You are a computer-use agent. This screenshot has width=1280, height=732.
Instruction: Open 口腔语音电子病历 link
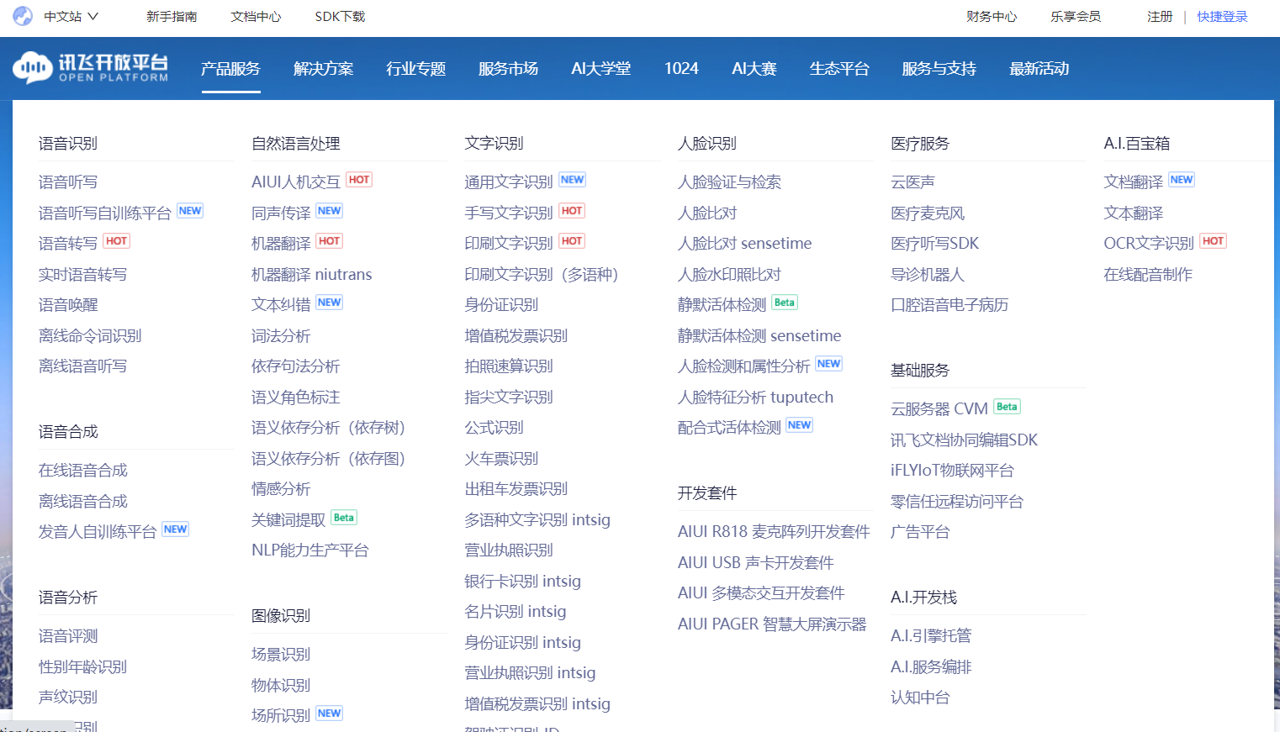point(949,304)
